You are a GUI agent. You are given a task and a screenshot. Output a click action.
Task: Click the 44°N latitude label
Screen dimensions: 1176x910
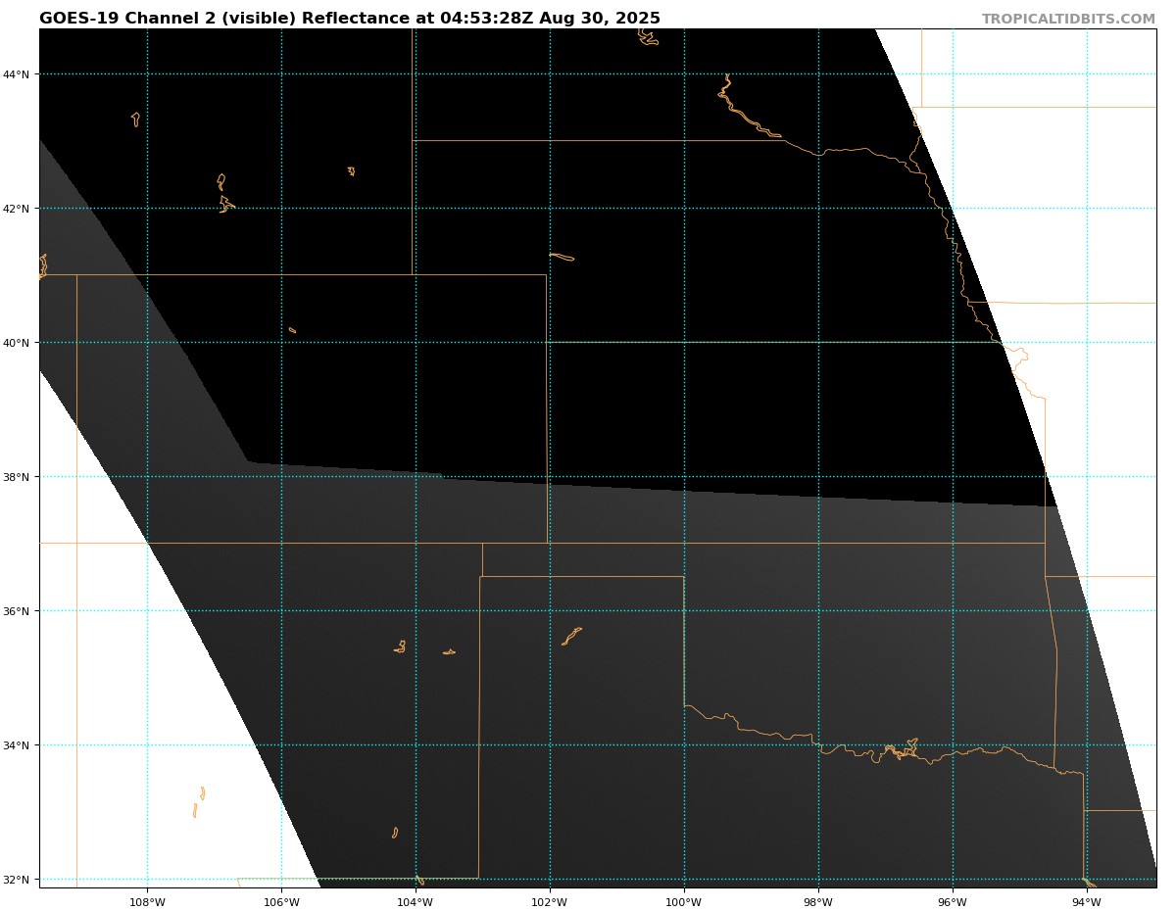(17, 74)
